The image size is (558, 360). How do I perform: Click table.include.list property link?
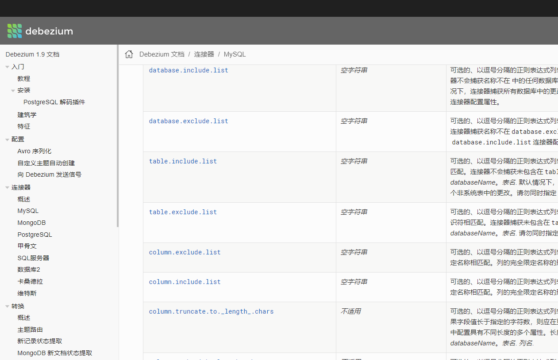183,161
